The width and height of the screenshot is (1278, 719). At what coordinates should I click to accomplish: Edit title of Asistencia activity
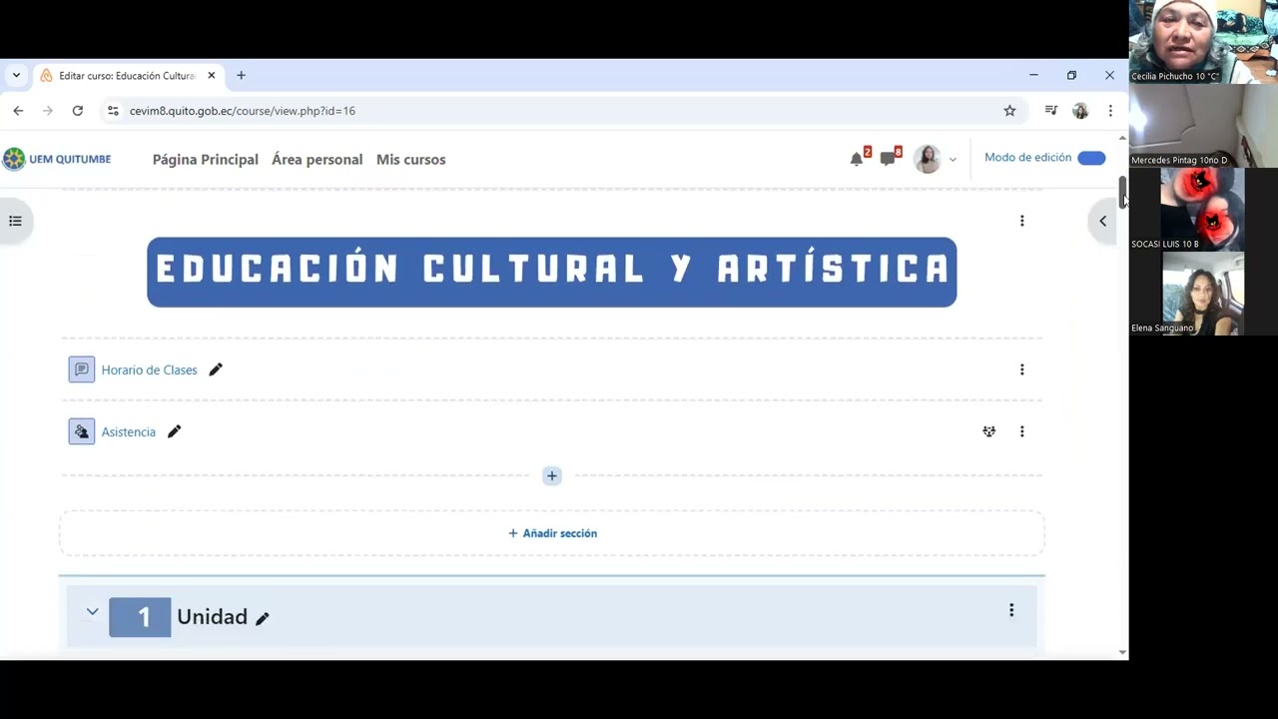click(x=174, y=431)
